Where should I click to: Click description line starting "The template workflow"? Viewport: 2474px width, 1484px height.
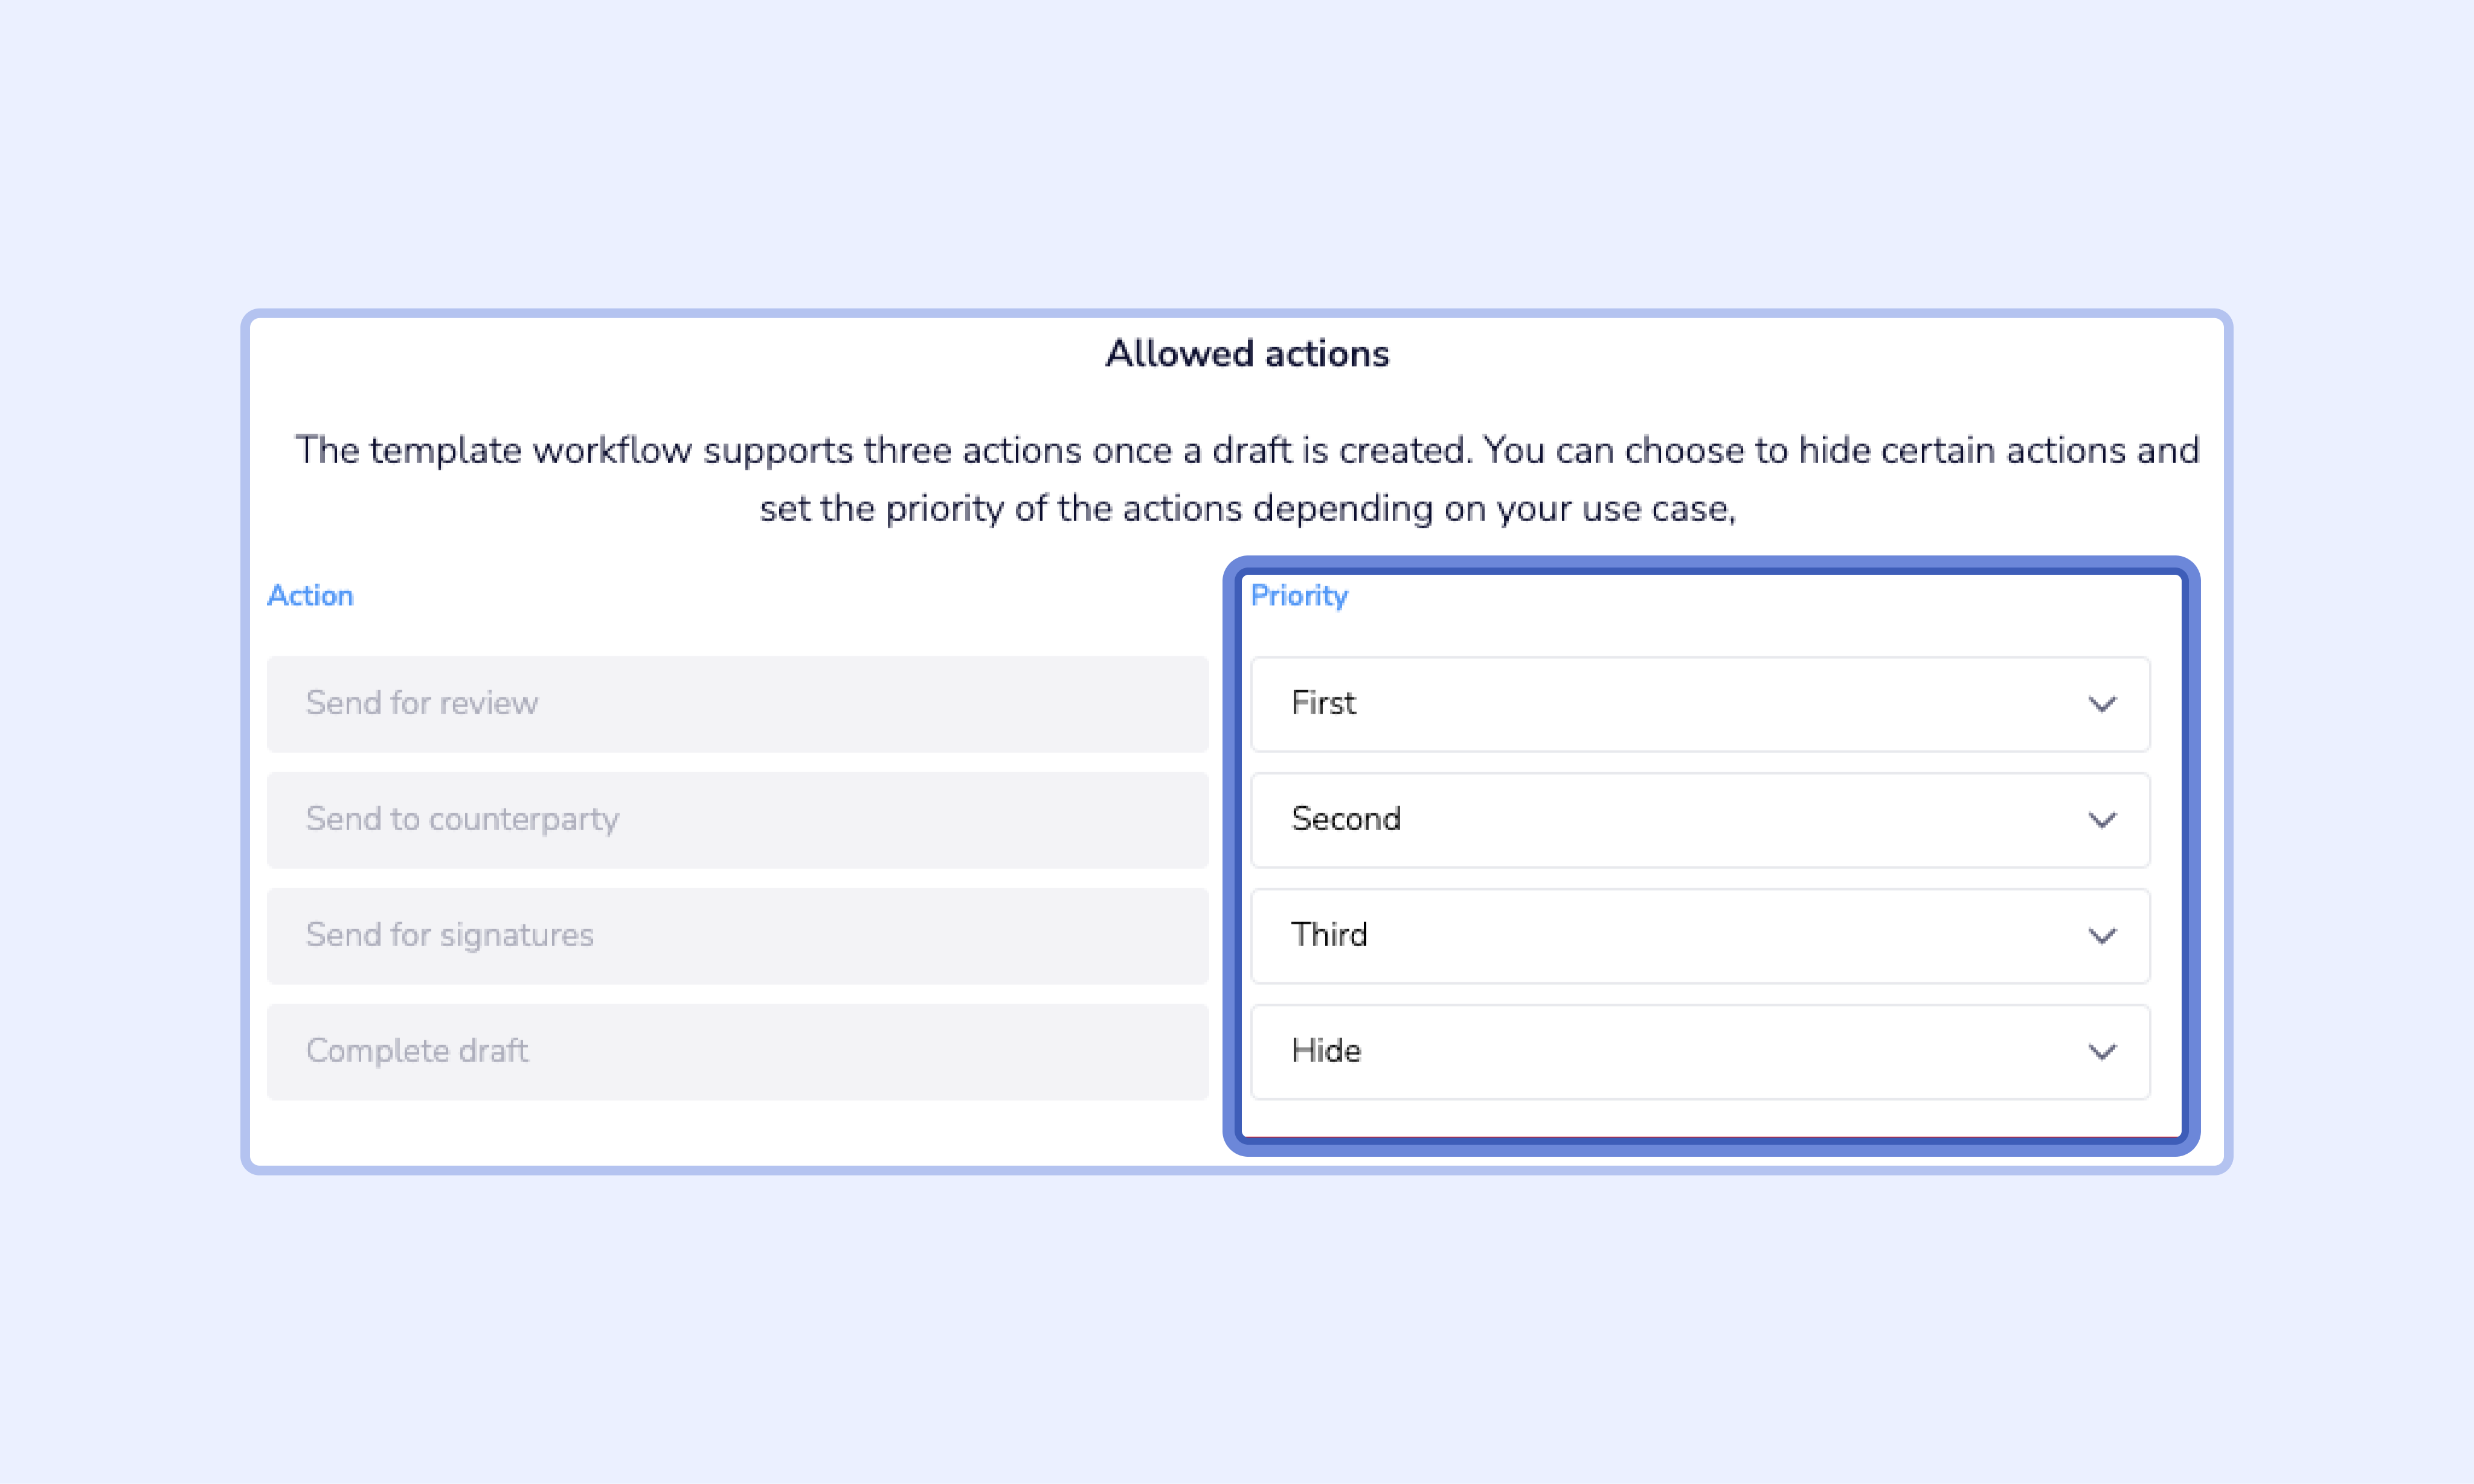coord(1247,450)
